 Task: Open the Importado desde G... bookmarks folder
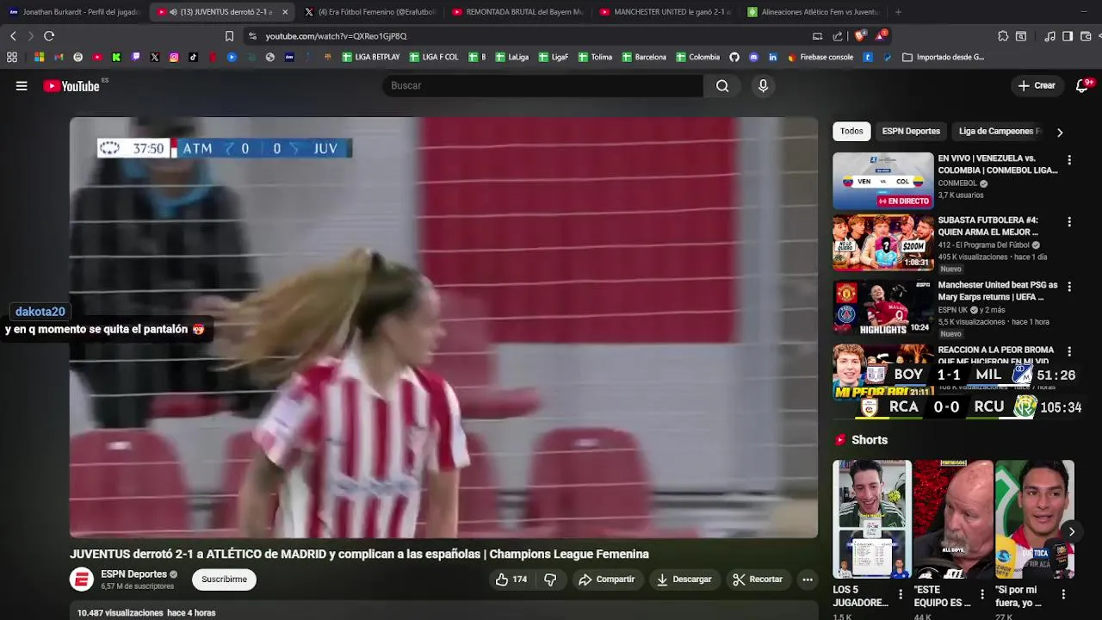[943, 58]
